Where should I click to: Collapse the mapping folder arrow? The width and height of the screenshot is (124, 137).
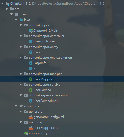click(21, 122)
